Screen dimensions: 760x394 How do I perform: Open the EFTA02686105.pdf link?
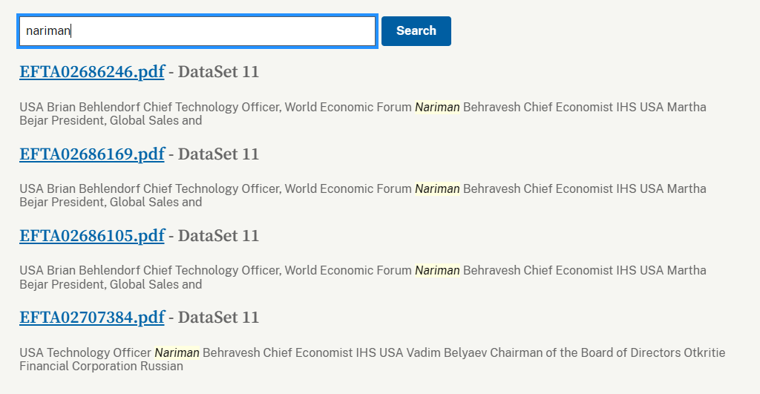pos(91,236)
